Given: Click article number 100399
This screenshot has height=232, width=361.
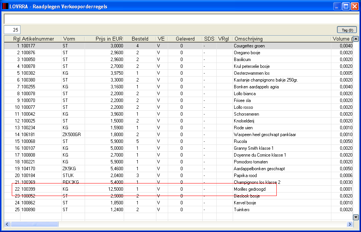Looking at the screenshot, I should coord(28,189).
